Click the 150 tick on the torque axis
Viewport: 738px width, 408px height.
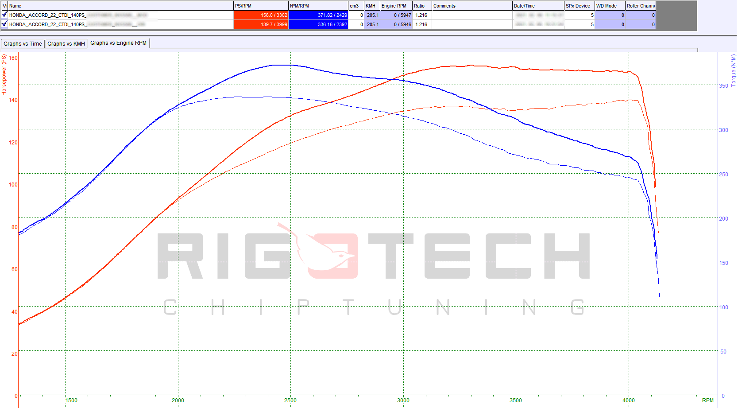[723, 263]
